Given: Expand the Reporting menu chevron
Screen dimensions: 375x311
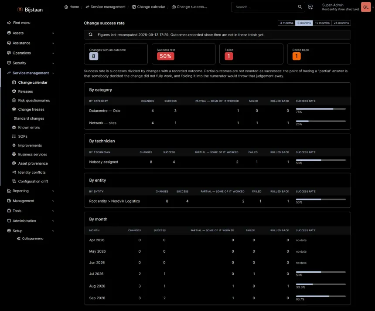Looking at the screenshot, I should [x=53, y=191].
